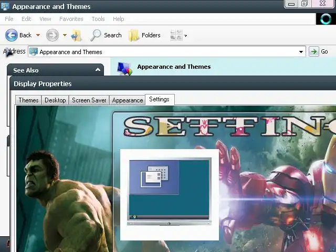Open the Tools menu
This screenshot has height=252, width=336.
tap(98, 19)
